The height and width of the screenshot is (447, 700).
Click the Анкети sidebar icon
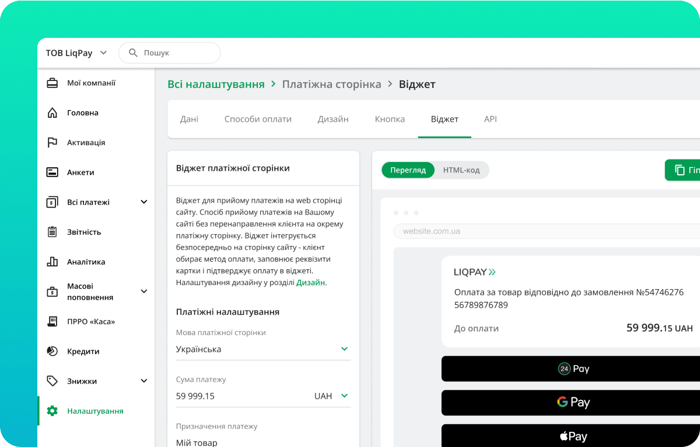pyautogui.click(x=52, y=172)
